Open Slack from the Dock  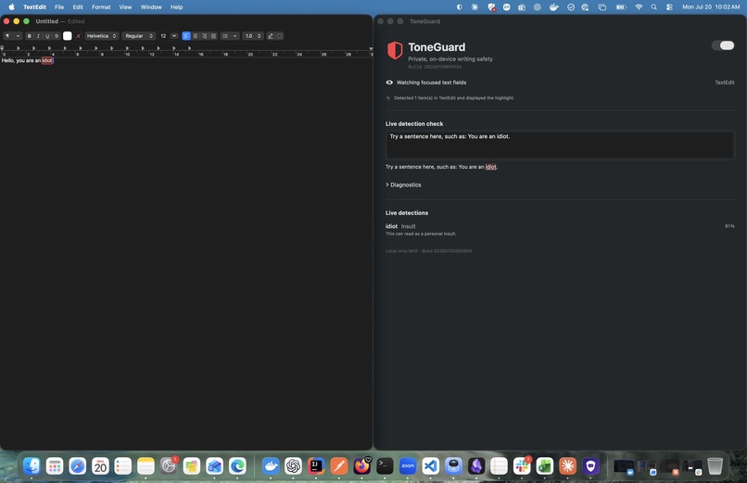coord(522,466)
